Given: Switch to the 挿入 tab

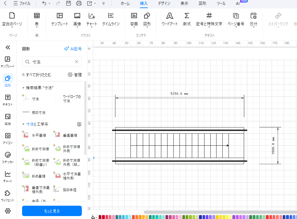Looking at the screenshot, I should coord(143,4).
